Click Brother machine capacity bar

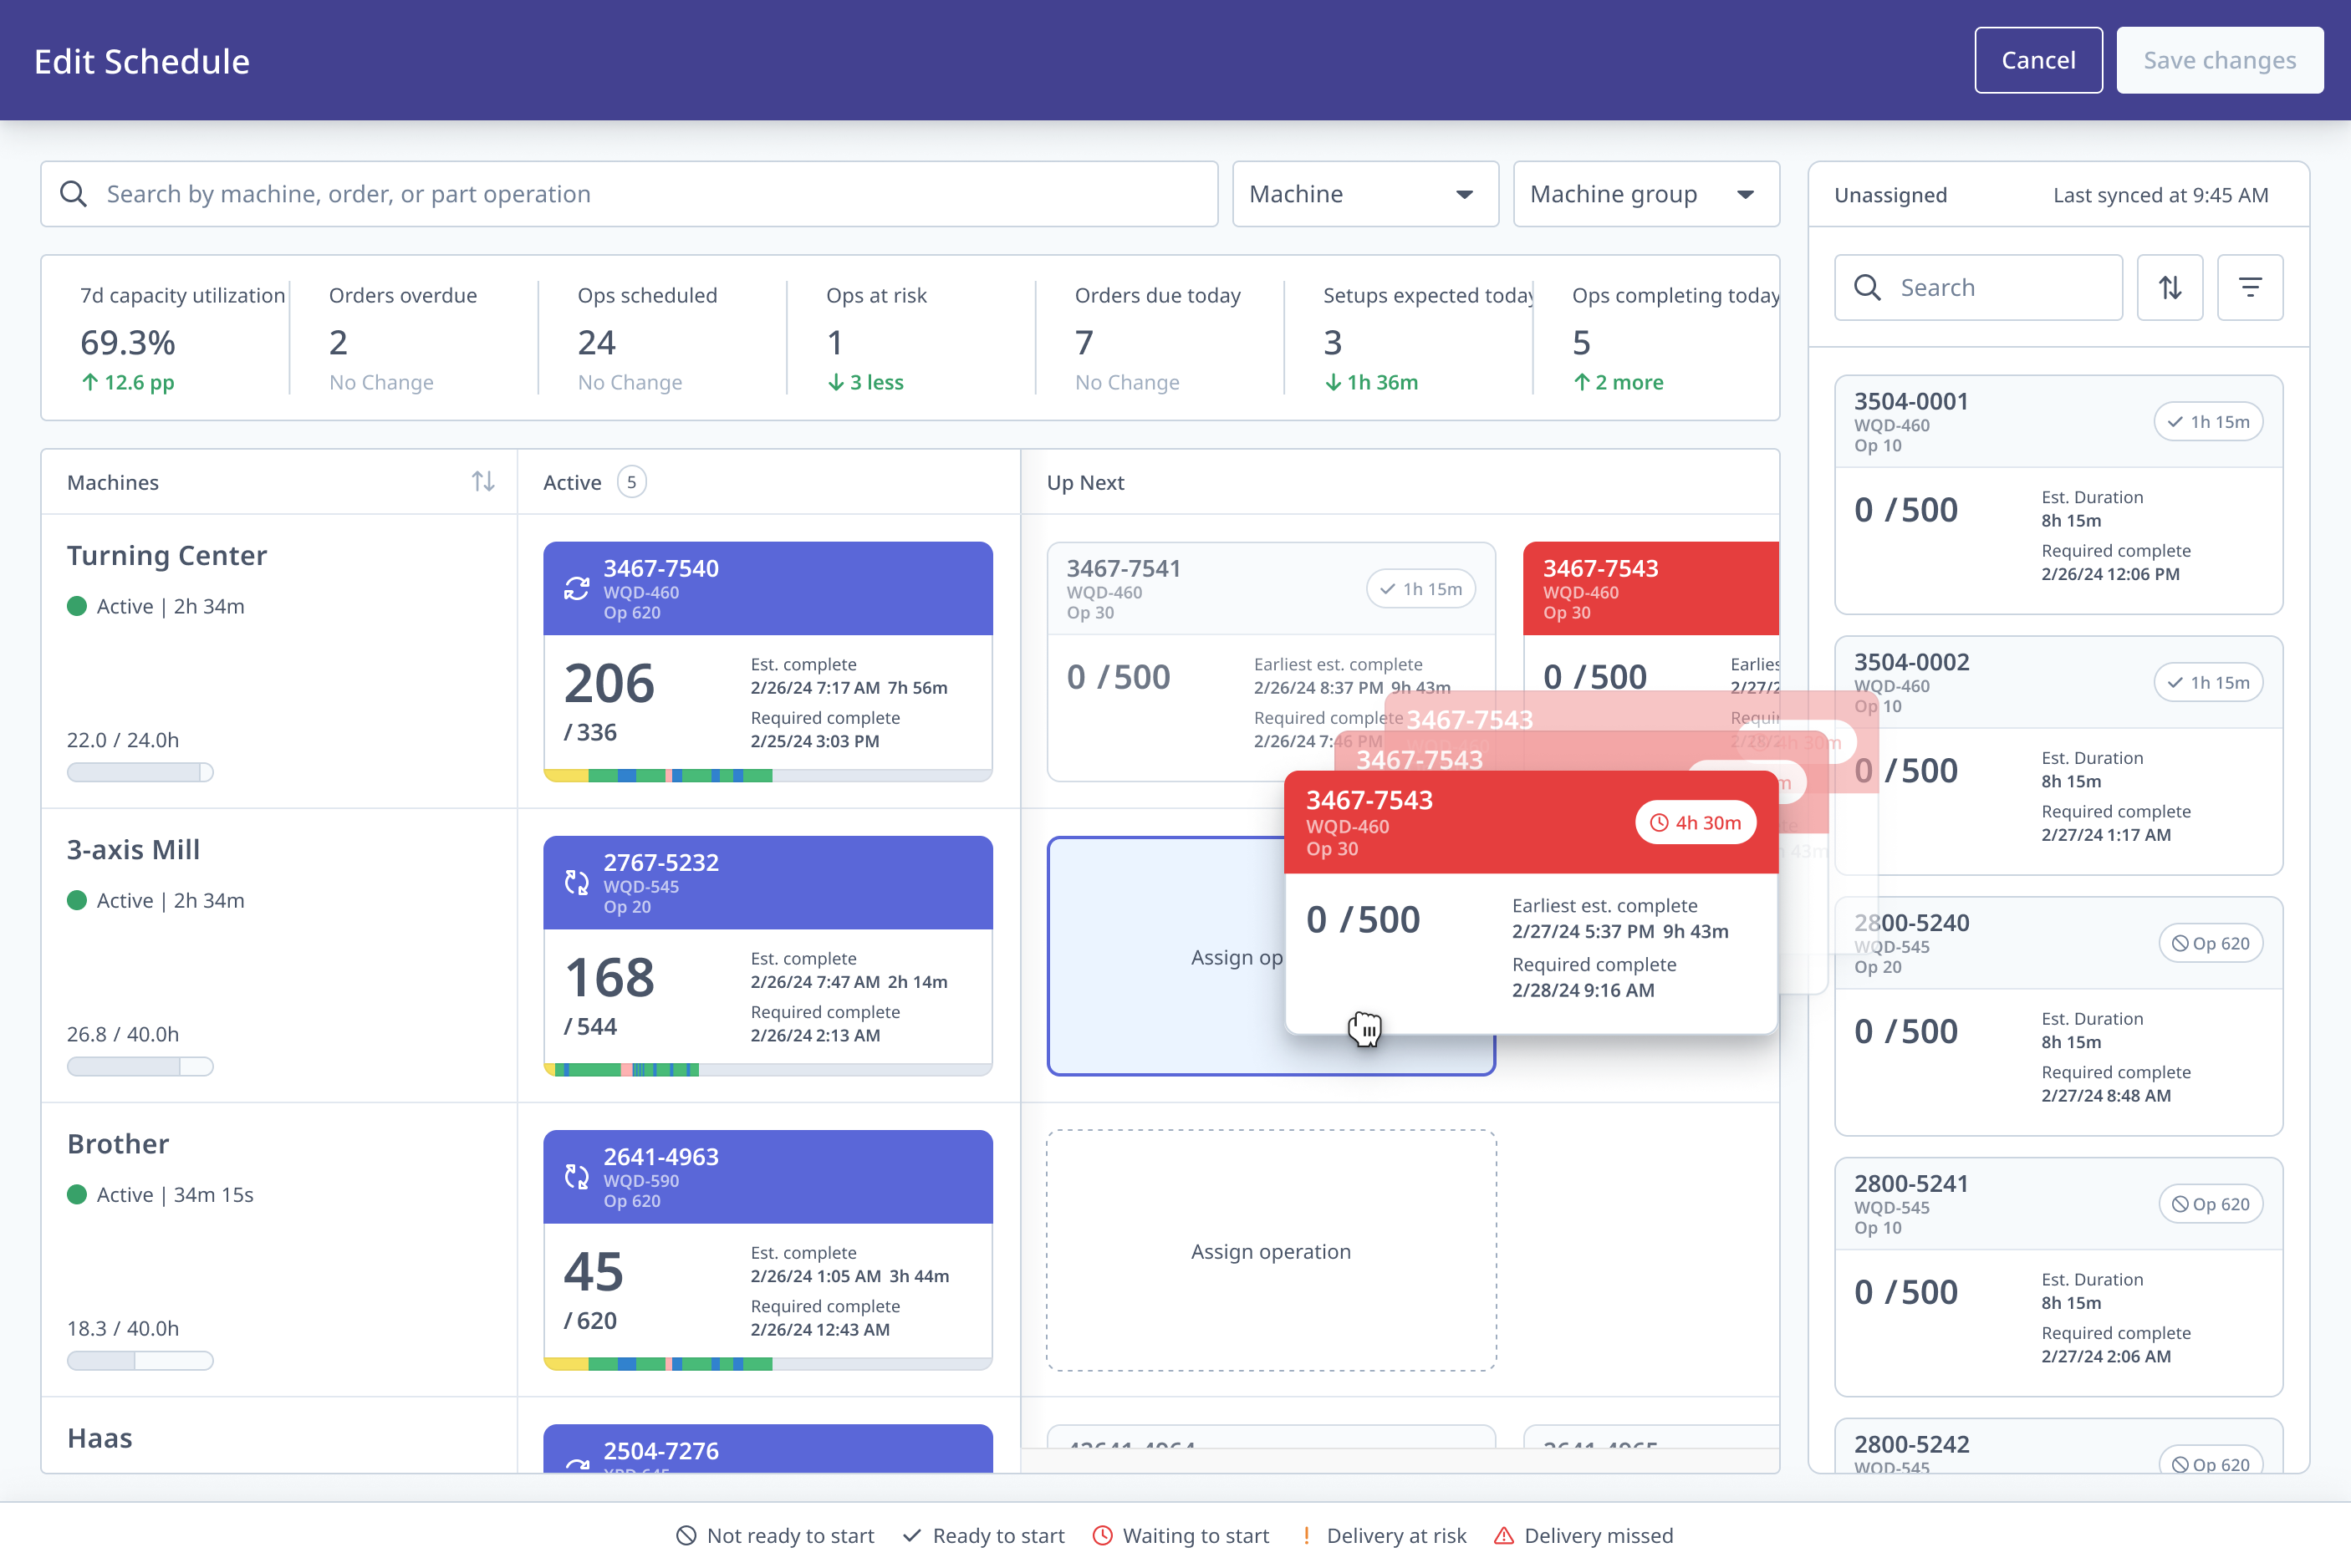click(140, 1360)
